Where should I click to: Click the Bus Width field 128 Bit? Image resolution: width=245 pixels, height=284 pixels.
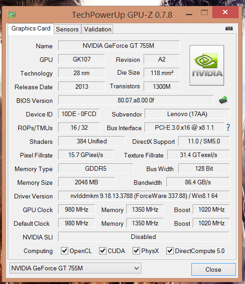(204, 168)
